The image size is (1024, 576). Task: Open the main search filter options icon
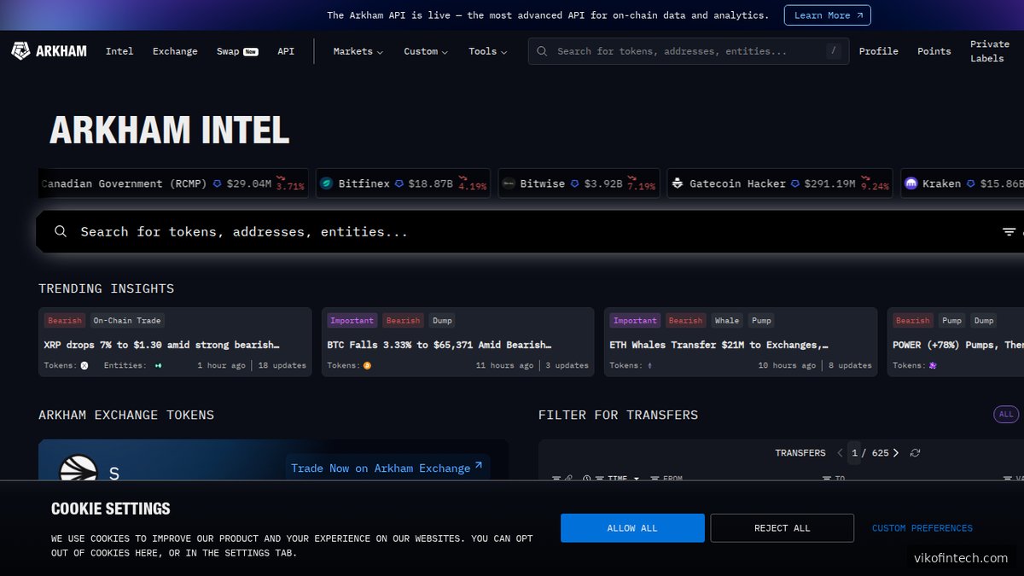tap(1009, 231)
